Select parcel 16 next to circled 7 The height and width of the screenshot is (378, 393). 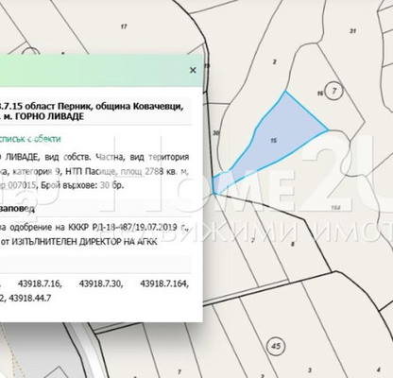(320, 94)
